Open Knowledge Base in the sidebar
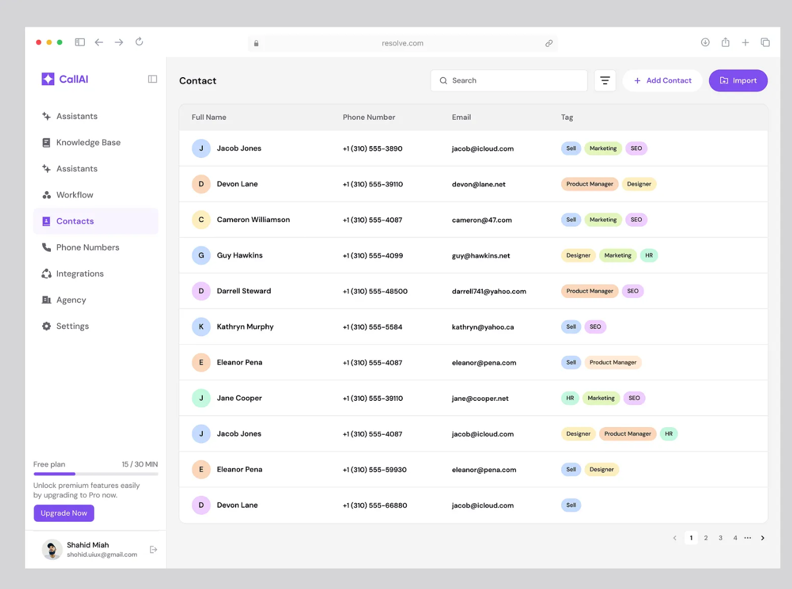This screenshot has height=589, width=792. (x=96, y=143)
